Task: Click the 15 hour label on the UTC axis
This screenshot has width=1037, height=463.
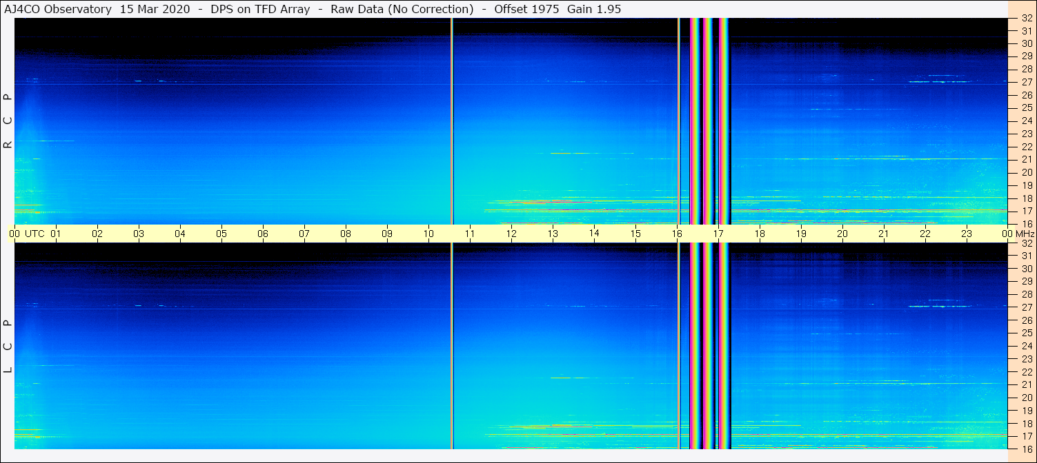Action: pos(635,234)
